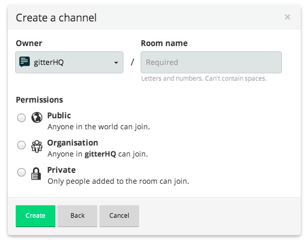Click the Private option label
The height and width of the screenshot is (244, 307).
pos(62,170)
